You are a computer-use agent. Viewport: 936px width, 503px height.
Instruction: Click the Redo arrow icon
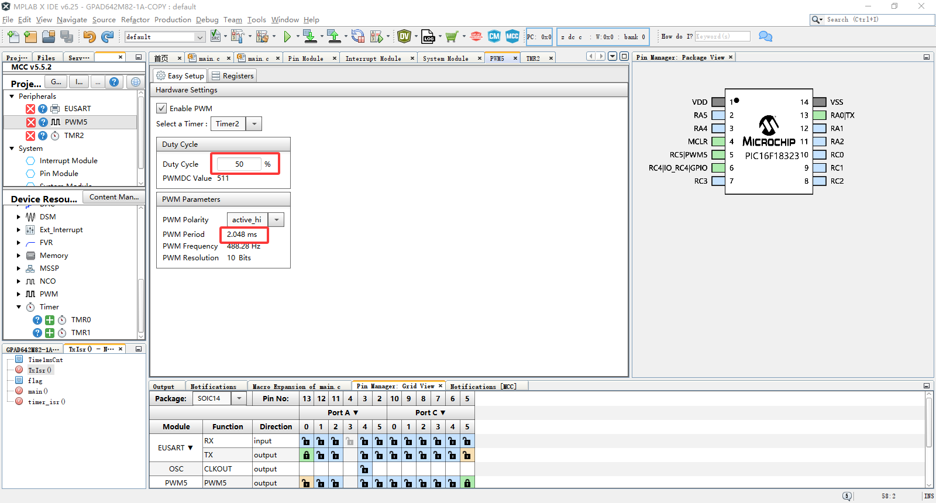click(x=107, y=37)
